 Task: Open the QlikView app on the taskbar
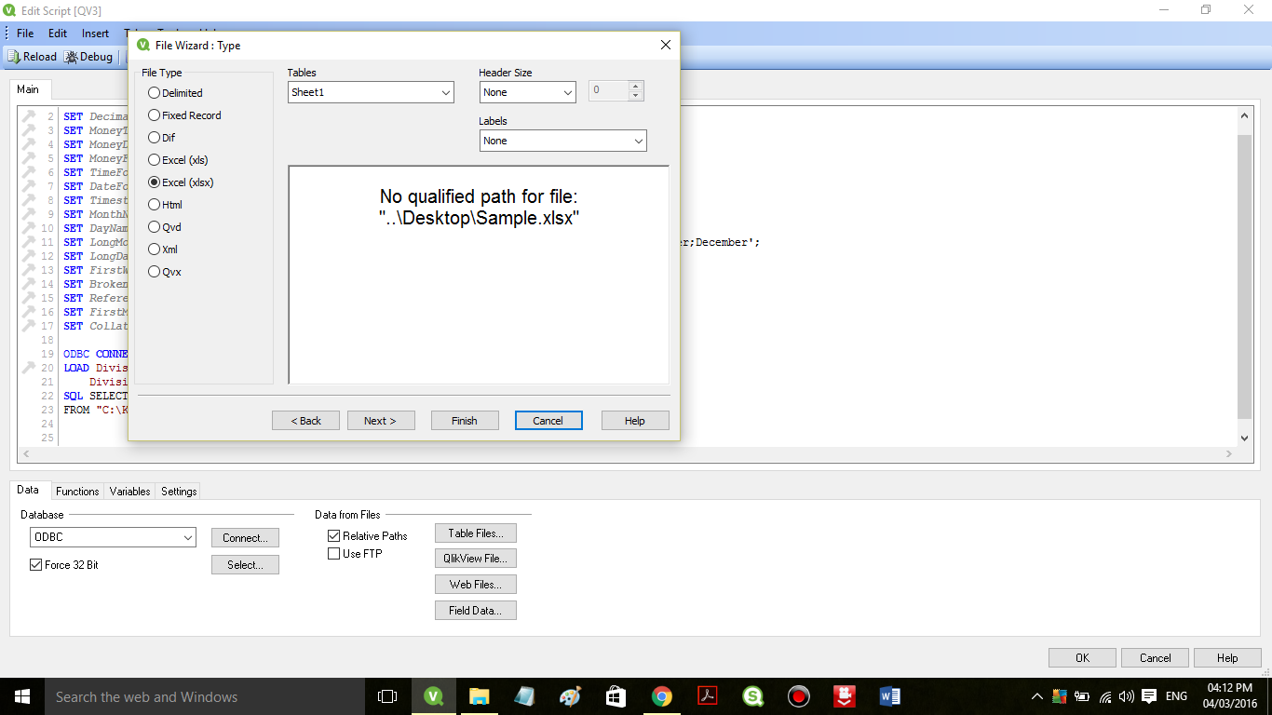point(433,696)
